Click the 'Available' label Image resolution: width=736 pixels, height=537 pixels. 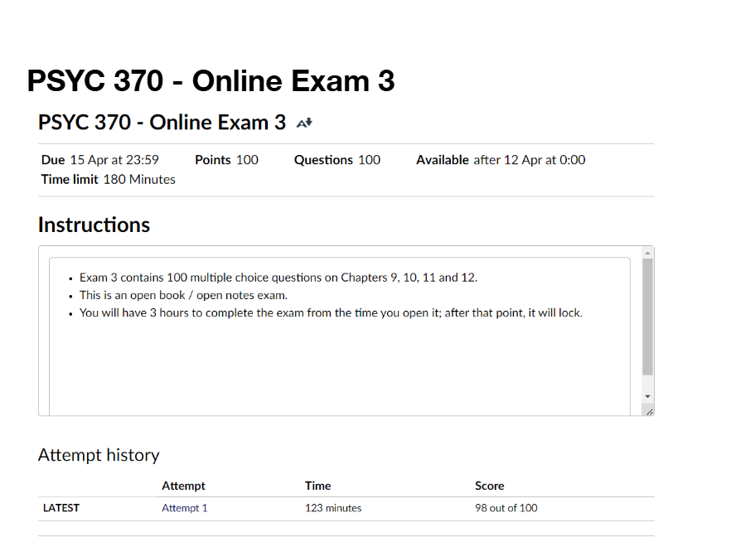pos(443,160)
